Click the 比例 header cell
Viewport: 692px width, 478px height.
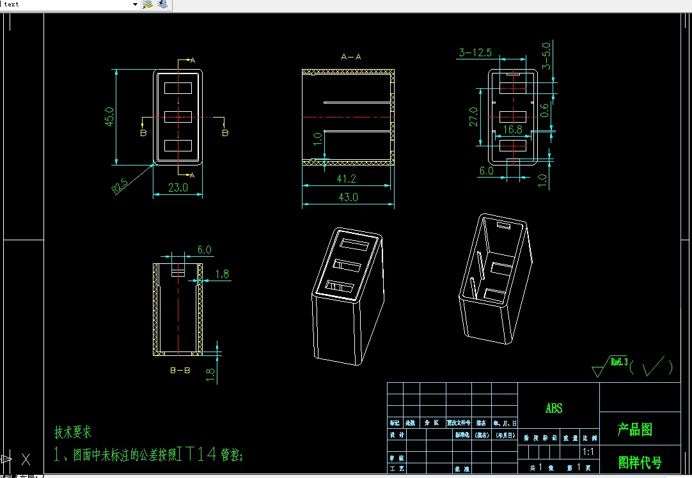[x=590, y=438]
